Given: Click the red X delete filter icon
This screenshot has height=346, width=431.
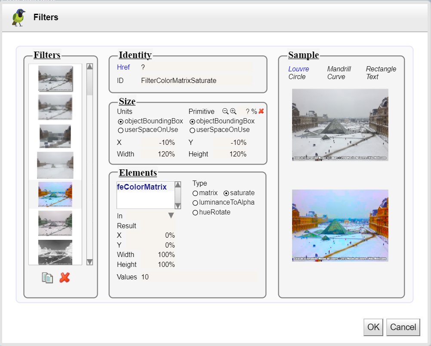Looking at the screenshot, I should pos(65,278).
